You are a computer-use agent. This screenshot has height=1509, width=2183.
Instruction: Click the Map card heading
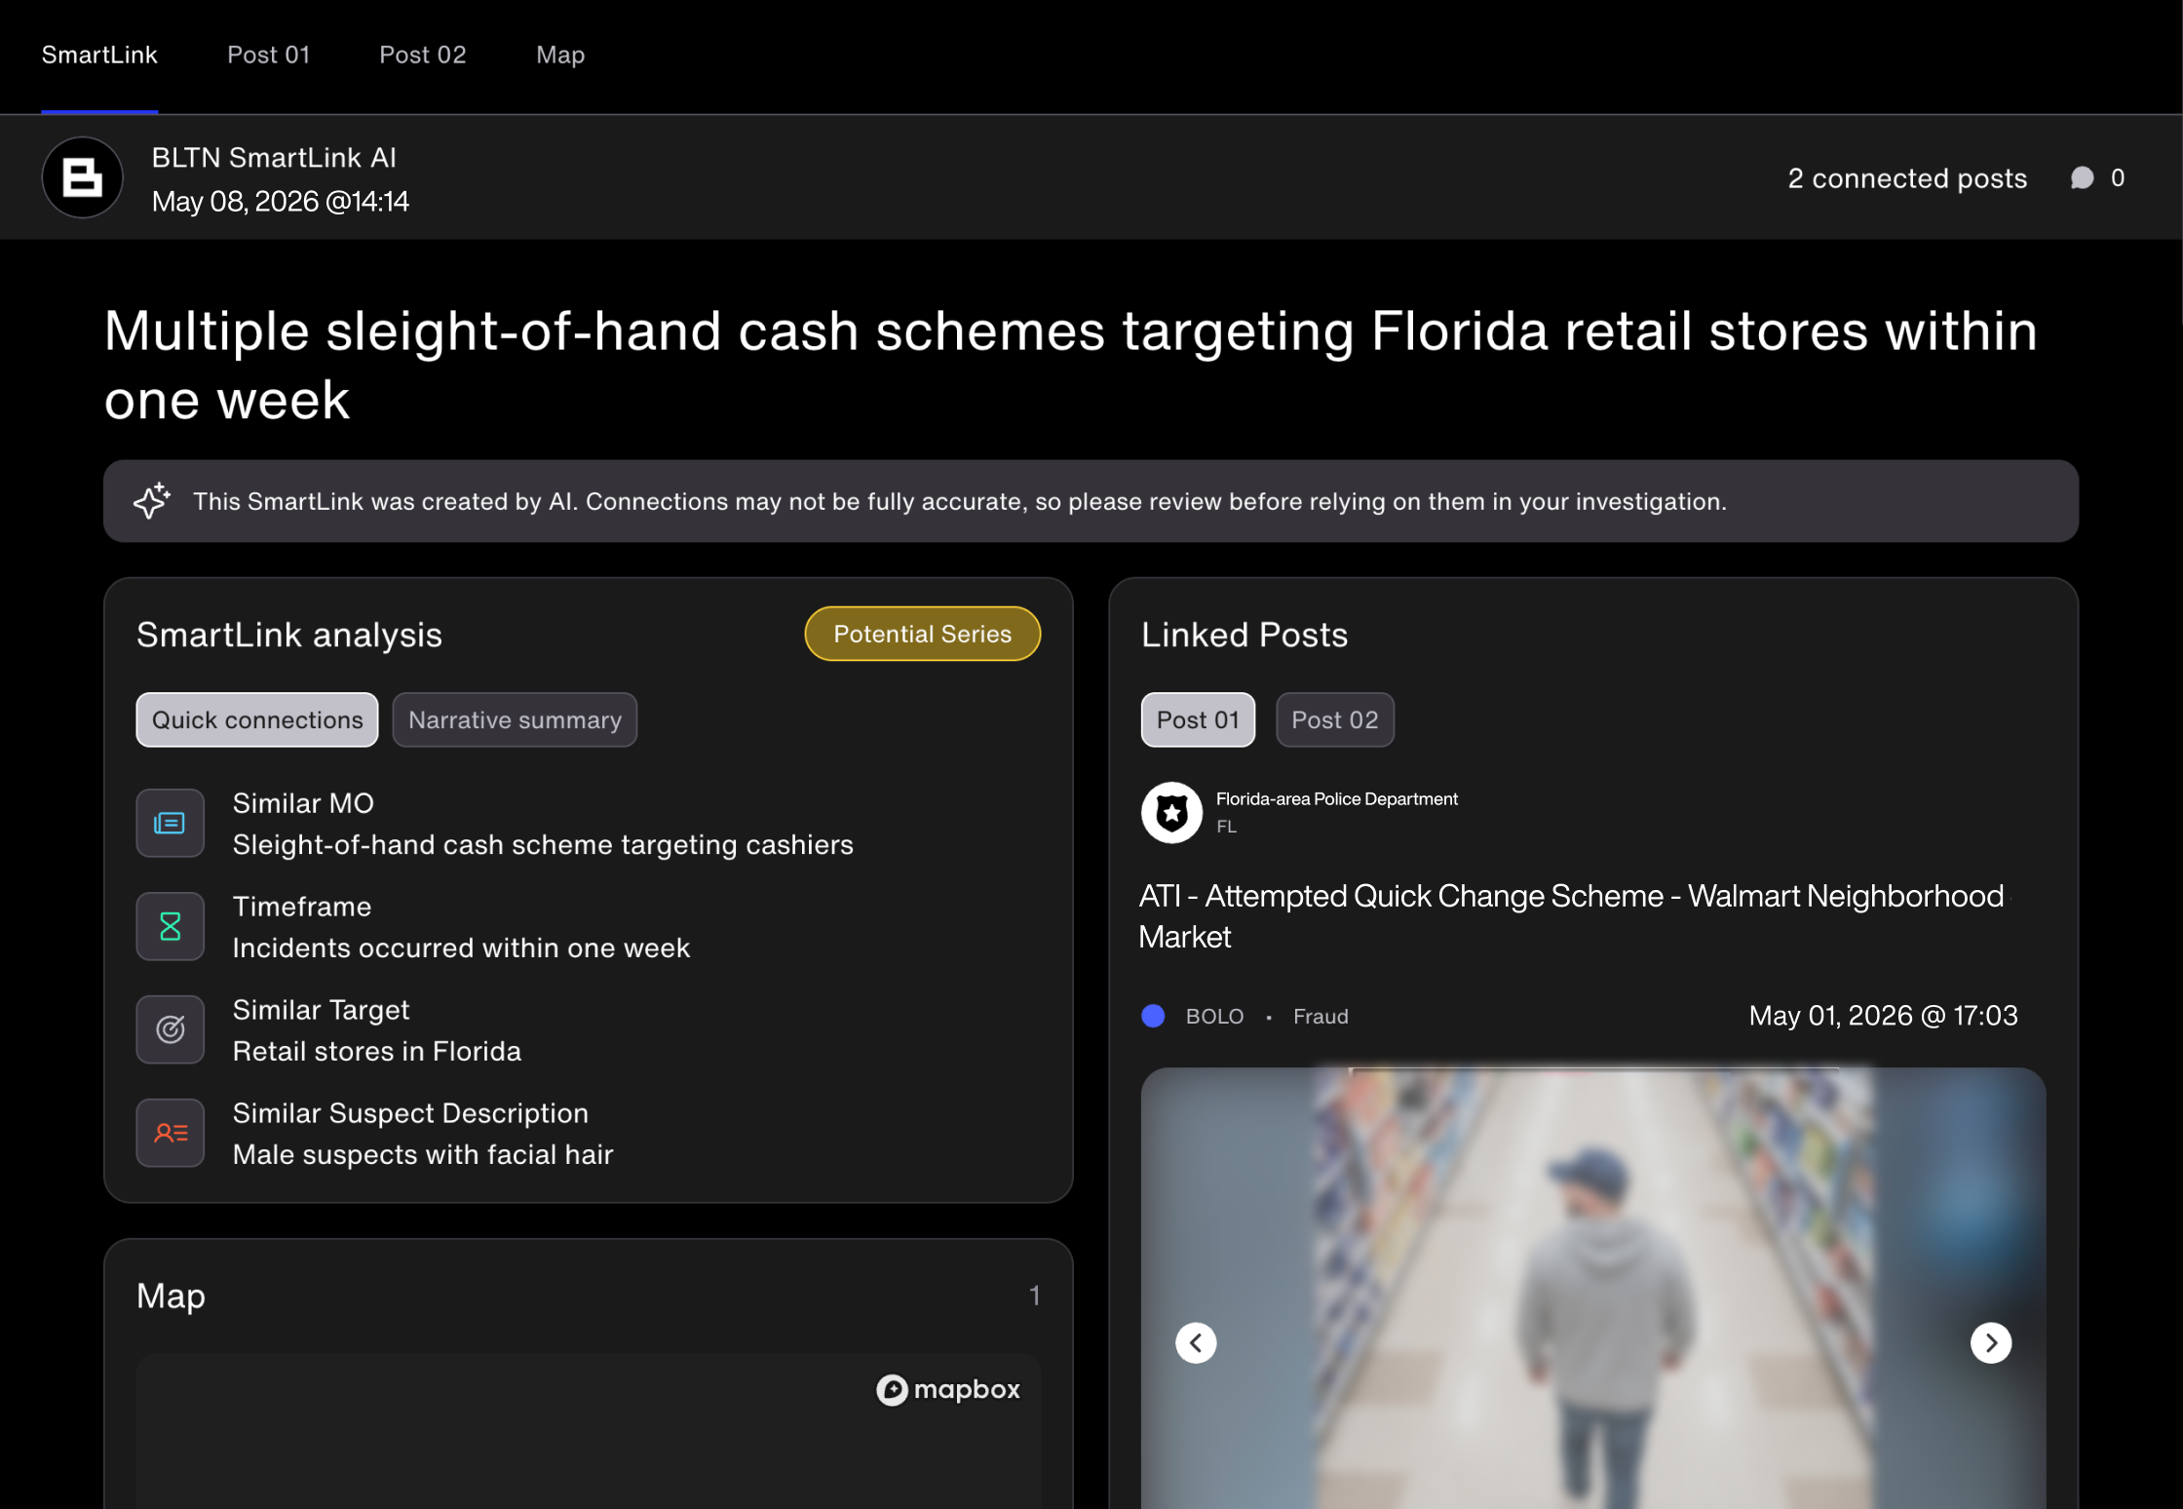(171, 1296)
